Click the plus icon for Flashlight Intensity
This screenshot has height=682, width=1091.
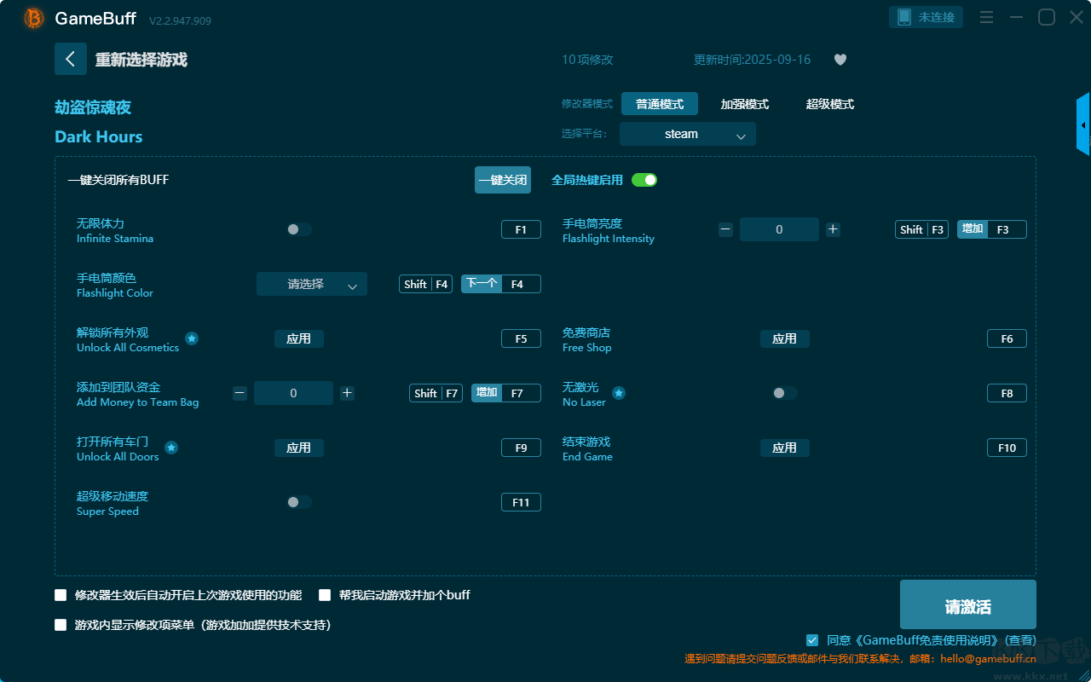coord(833,229)
